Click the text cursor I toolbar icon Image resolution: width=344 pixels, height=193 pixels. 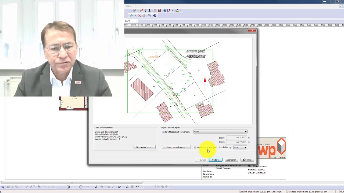point(149,10)
